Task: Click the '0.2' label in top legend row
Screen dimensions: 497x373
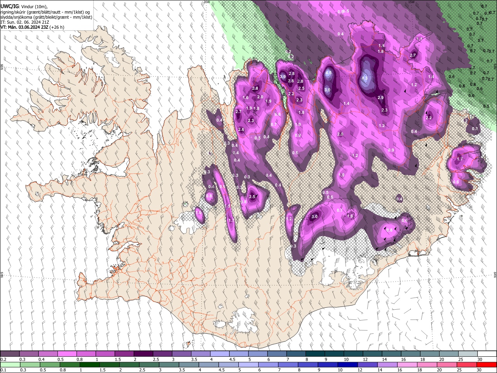Action: click(x=3, y=359)
